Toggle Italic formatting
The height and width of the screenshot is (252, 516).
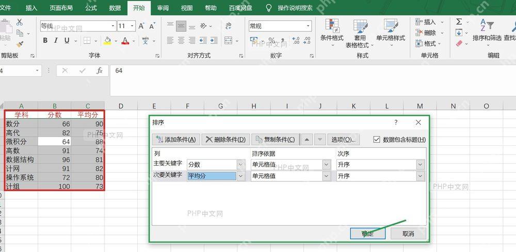(56, 40)
